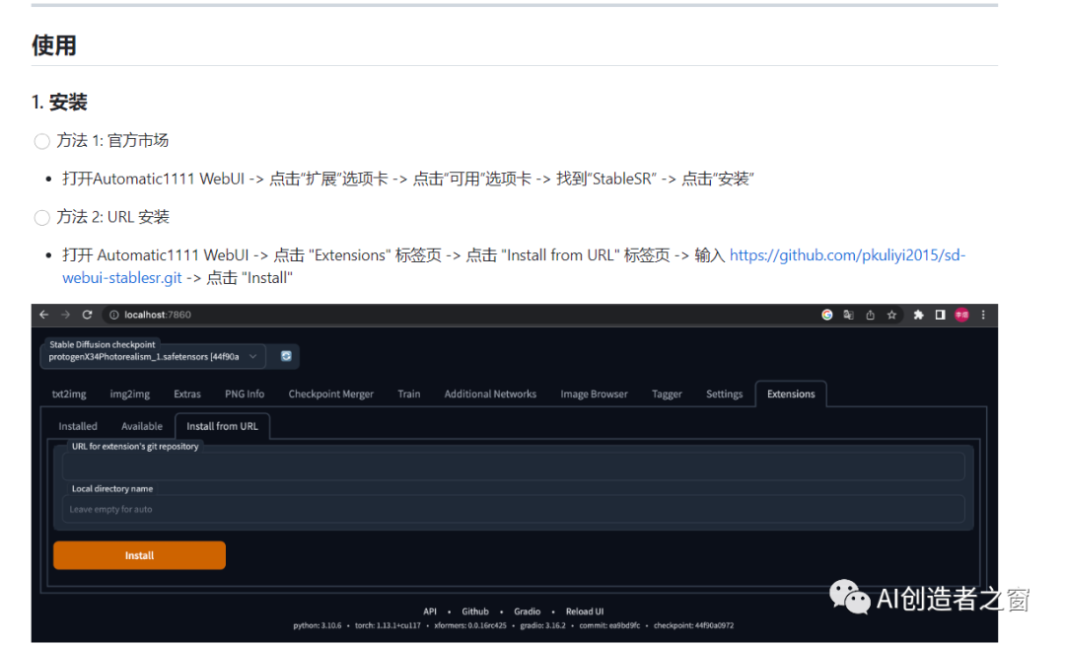Open the Checkpoint Merger tab
Image resolution: width=1065 pixels, height=646 pixels.
coord(330,394)
